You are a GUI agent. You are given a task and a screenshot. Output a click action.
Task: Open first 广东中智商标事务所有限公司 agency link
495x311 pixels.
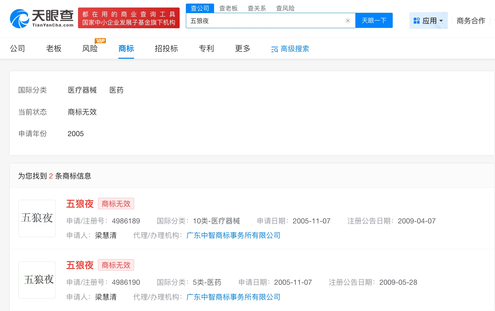click(x=233, y=236)
